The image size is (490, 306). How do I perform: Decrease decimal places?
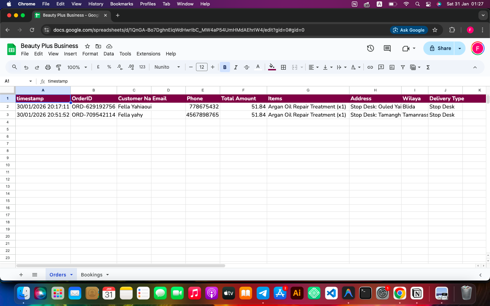119,67
